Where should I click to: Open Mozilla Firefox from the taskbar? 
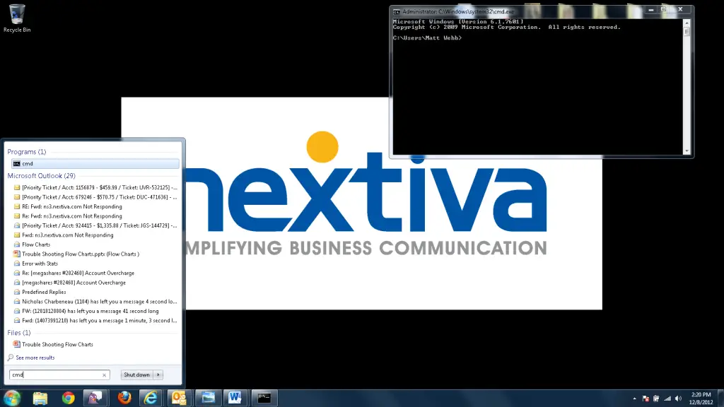pyautogui.click(x=124, y=398)
